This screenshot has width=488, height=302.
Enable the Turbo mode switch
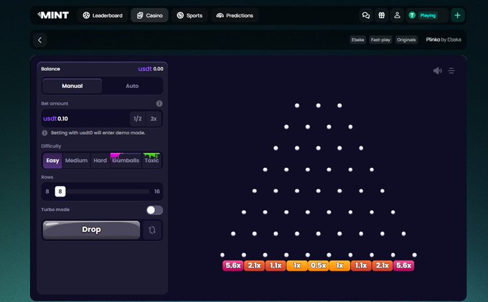155,210
